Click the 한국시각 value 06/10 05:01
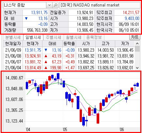The image size is (142, 133). pos(129,30)
